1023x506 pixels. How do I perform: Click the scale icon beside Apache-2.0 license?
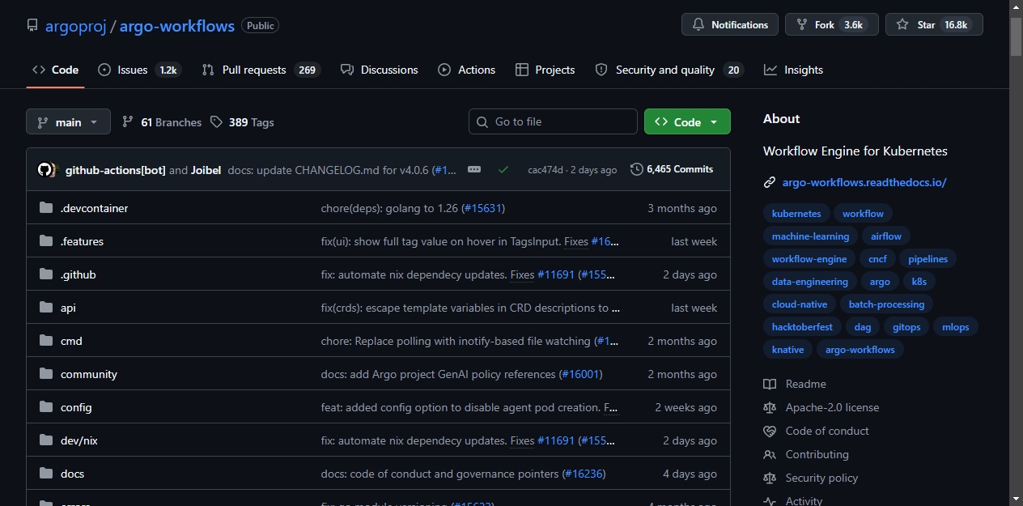(x=770, y=407)
